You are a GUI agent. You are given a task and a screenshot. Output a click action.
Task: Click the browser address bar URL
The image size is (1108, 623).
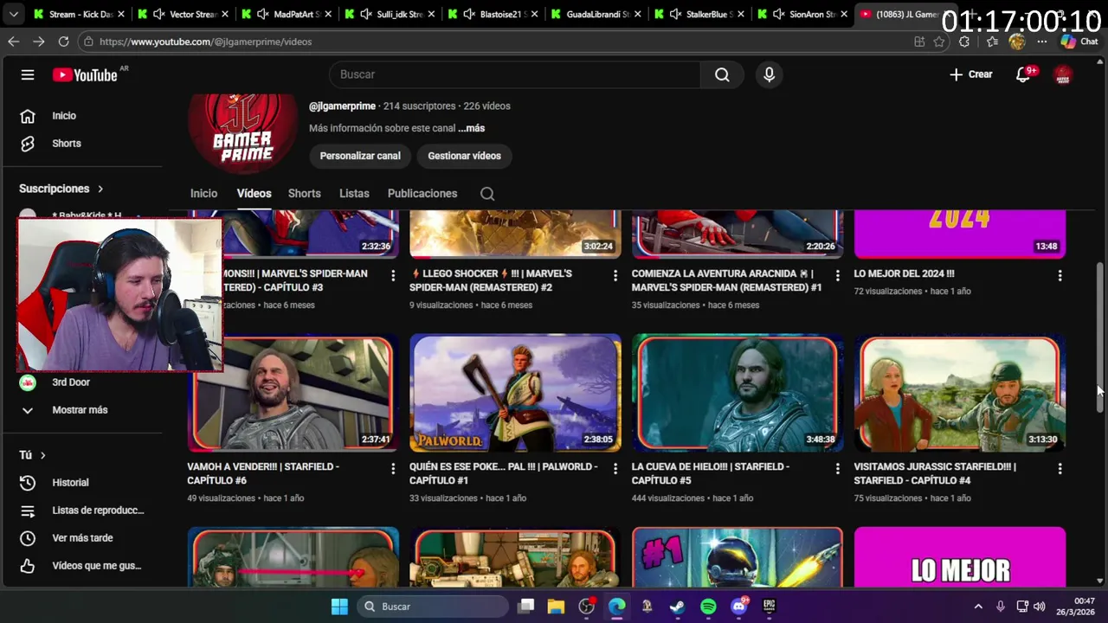(205, 42)
